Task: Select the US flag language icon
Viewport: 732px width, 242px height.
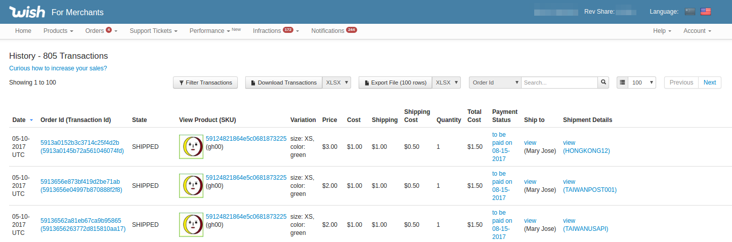Action: tap(706, 12)
